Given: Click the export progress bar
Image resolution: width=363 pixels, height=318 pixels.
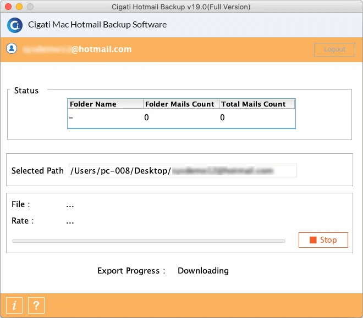Looking at the screenshot, I should pos(148,241).
